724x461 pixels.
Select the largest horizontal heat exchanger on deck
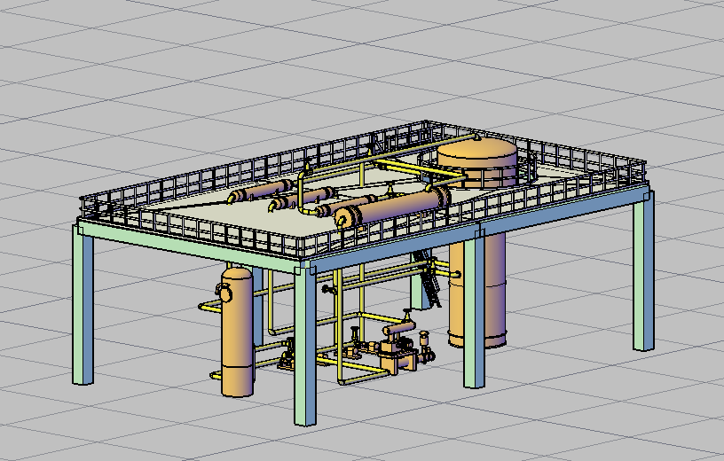[x=392, y=207]
